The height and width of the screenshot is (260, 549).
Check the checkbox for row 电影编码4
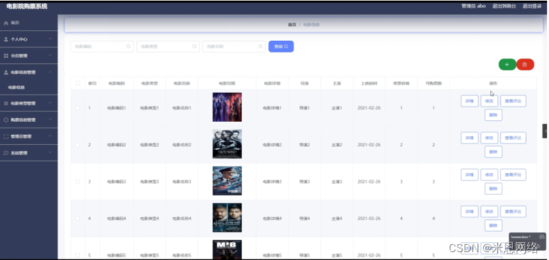point(78,219)
